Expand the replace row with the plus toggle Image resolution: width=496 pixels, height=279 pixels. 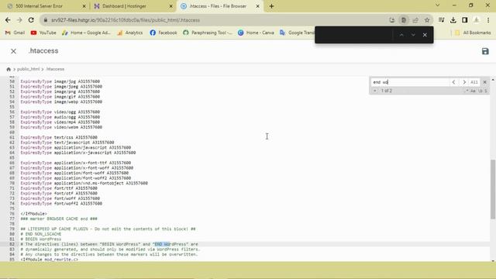[x=375, y=91]
